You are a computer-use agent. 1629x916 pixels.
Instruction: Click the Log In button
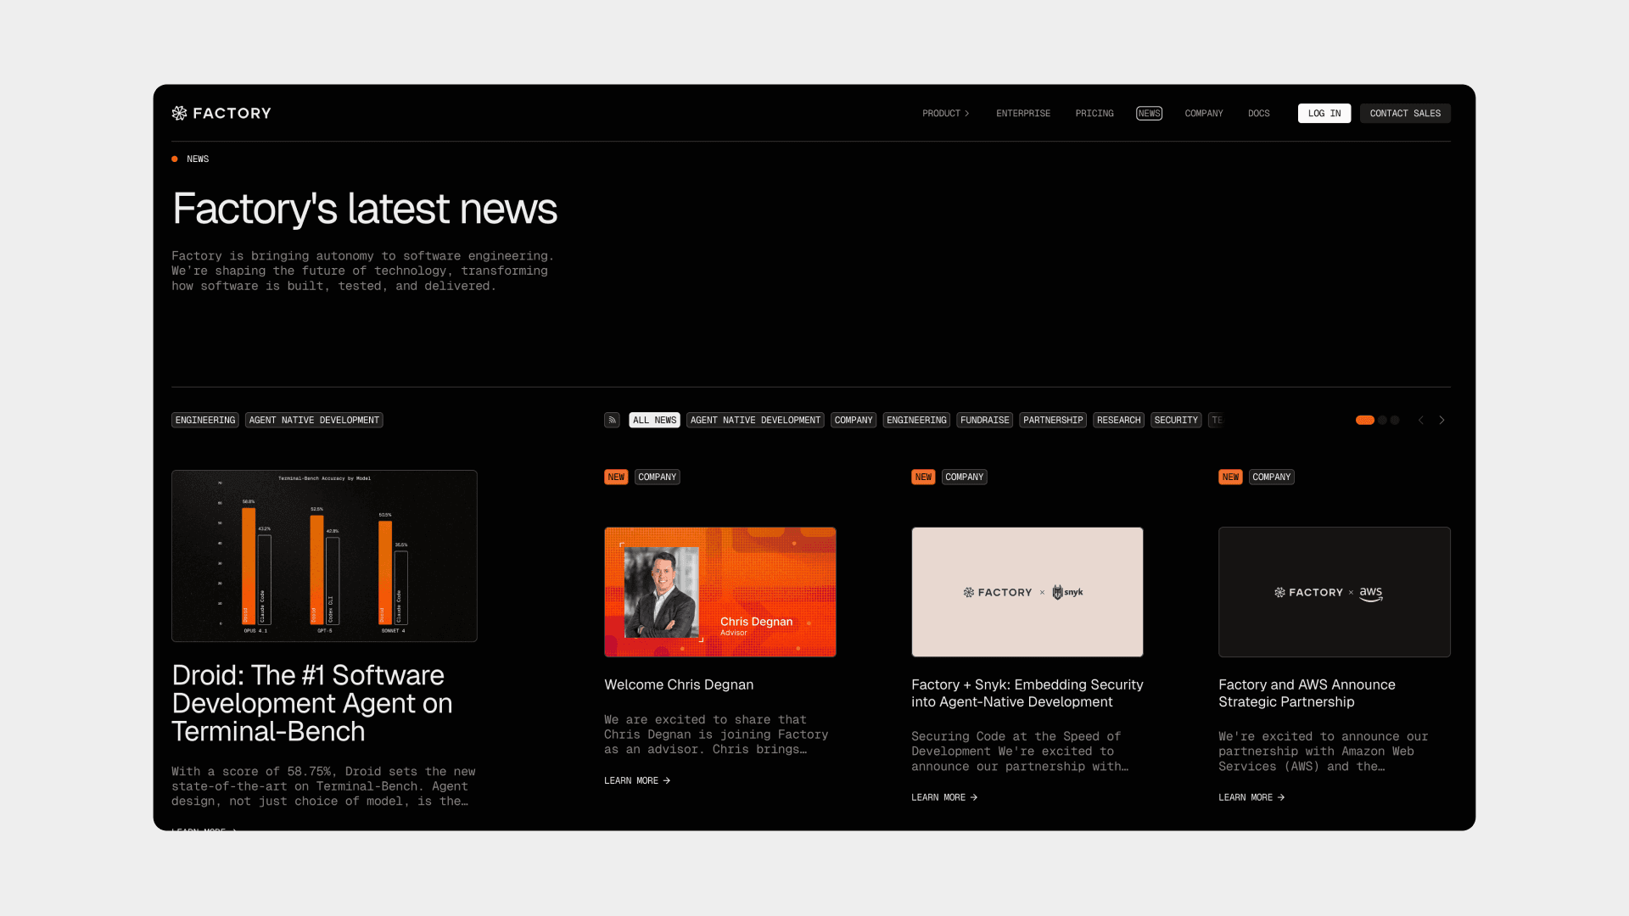(1324, 114)
